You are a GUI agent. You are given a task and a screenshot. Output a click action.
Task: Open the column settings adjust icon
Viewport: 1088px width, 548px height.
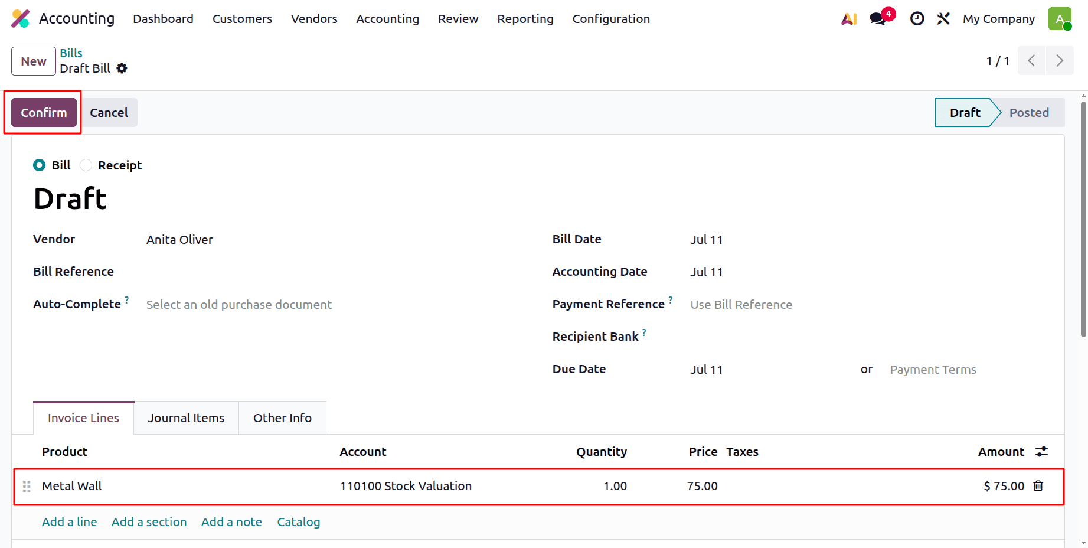(1042, 452)
